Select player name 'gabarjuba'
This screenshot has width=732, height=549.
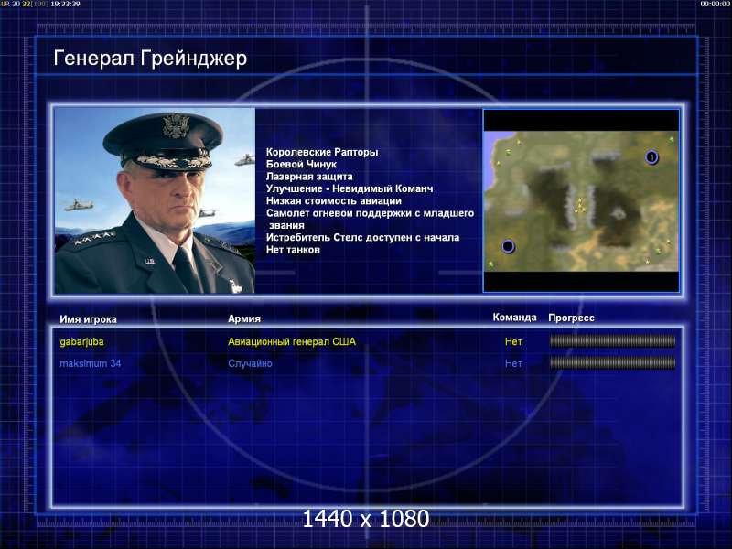pos(81,341)
